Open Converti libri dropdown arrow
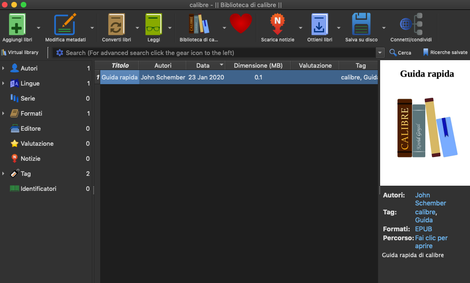Screen dimensions: 470x283 tap(137, 28)
